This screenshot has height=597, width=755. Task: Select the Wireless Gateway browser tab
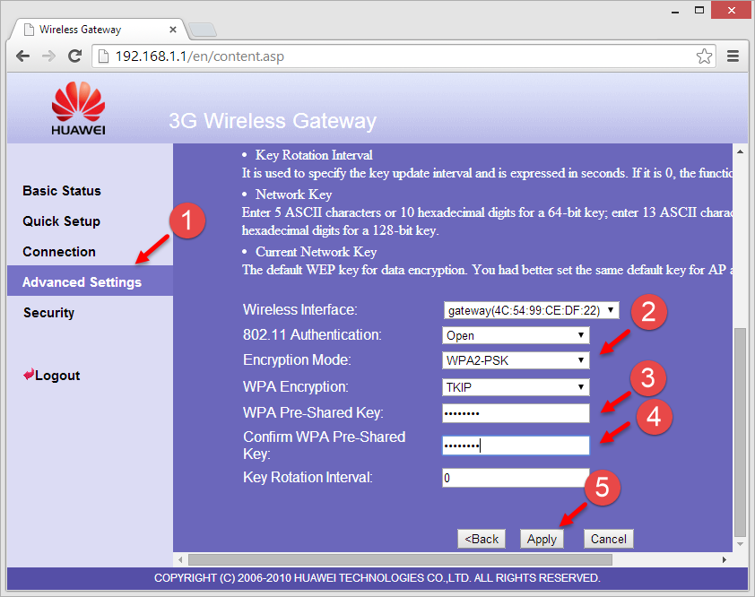click(x=96, y=30)
